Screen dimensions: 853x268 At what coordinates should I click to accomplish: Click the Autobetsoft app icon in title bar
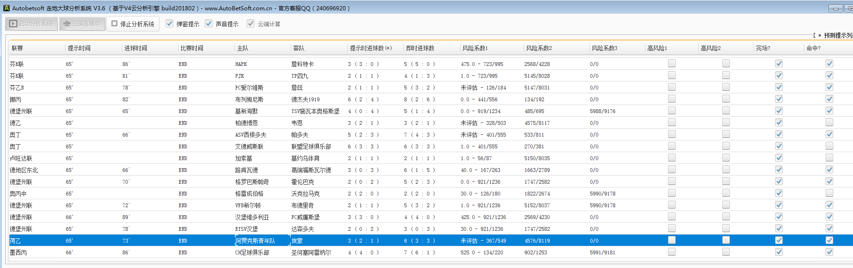pyautogui.click(x=6, y=8)
